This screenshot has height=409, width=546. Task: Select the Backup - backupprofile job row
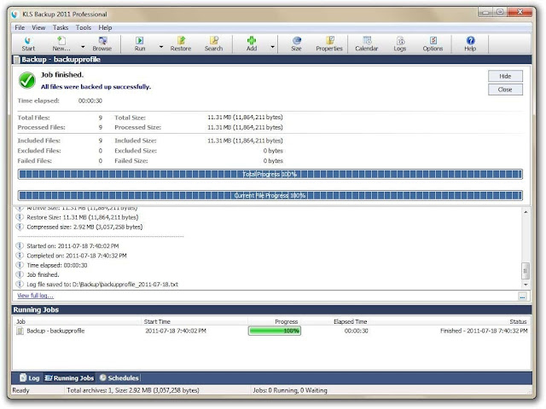(272, 331)
